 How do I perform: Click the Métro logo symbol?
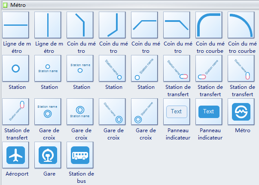pyautogui.click(x=241, y=112)
